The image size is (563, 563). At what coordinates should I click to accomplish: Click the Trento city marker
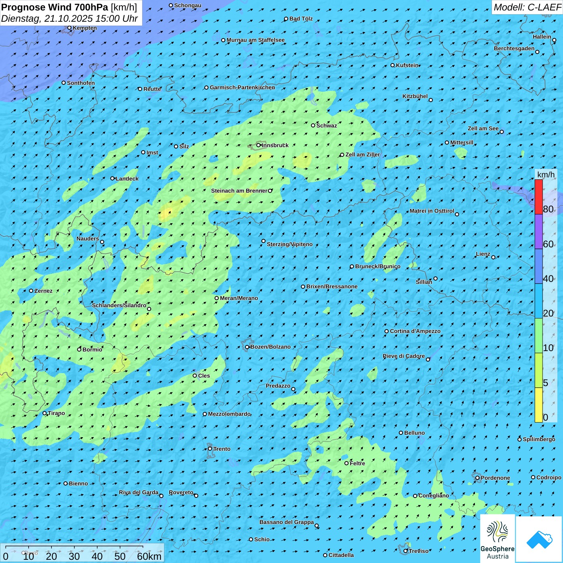coord(210,449)
